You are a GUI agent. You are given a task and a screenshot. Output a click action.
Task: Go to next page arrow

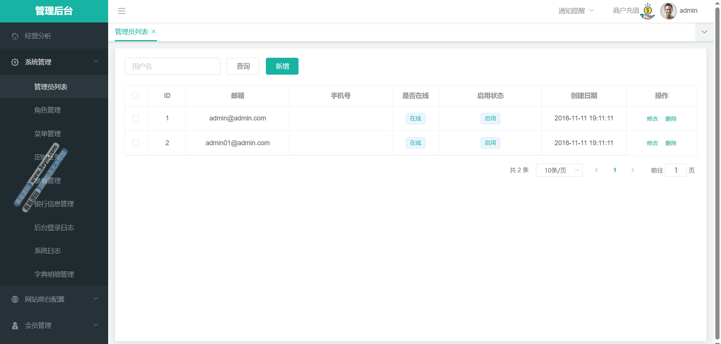point(633,170)
